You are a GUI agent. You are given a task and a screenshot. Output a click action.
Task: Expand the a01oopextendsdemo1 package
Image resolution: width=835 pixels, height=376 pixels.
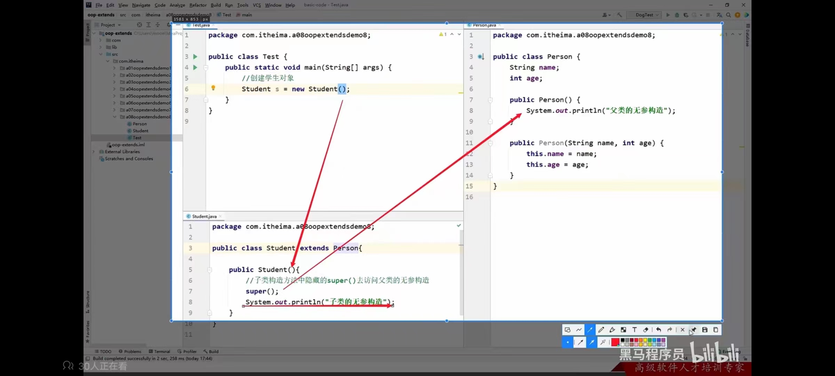pos(114,68)
